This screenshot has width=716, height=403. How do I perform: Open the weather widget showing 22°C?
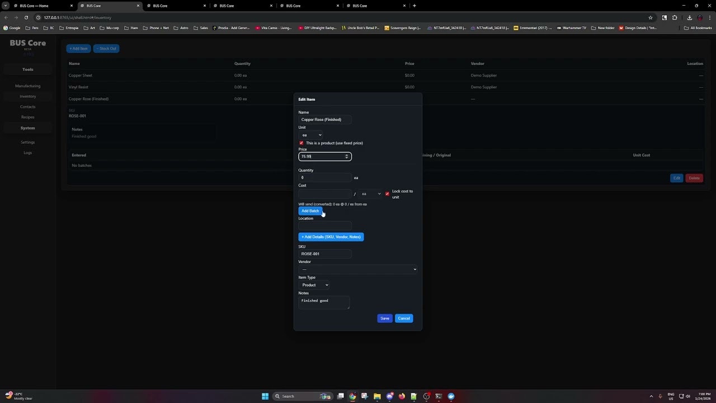tap(19, 396)
